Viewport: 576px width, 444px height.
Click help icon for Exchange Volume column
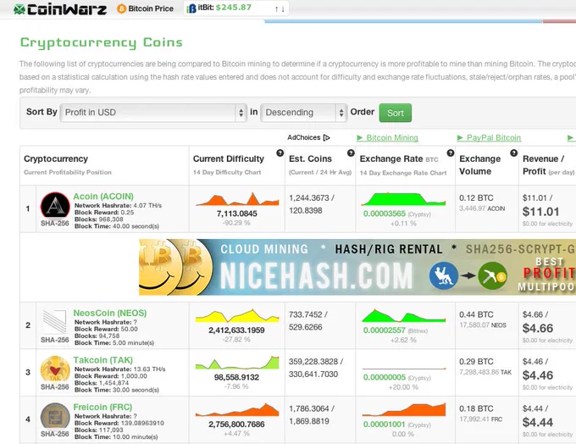tap(513, 153)
